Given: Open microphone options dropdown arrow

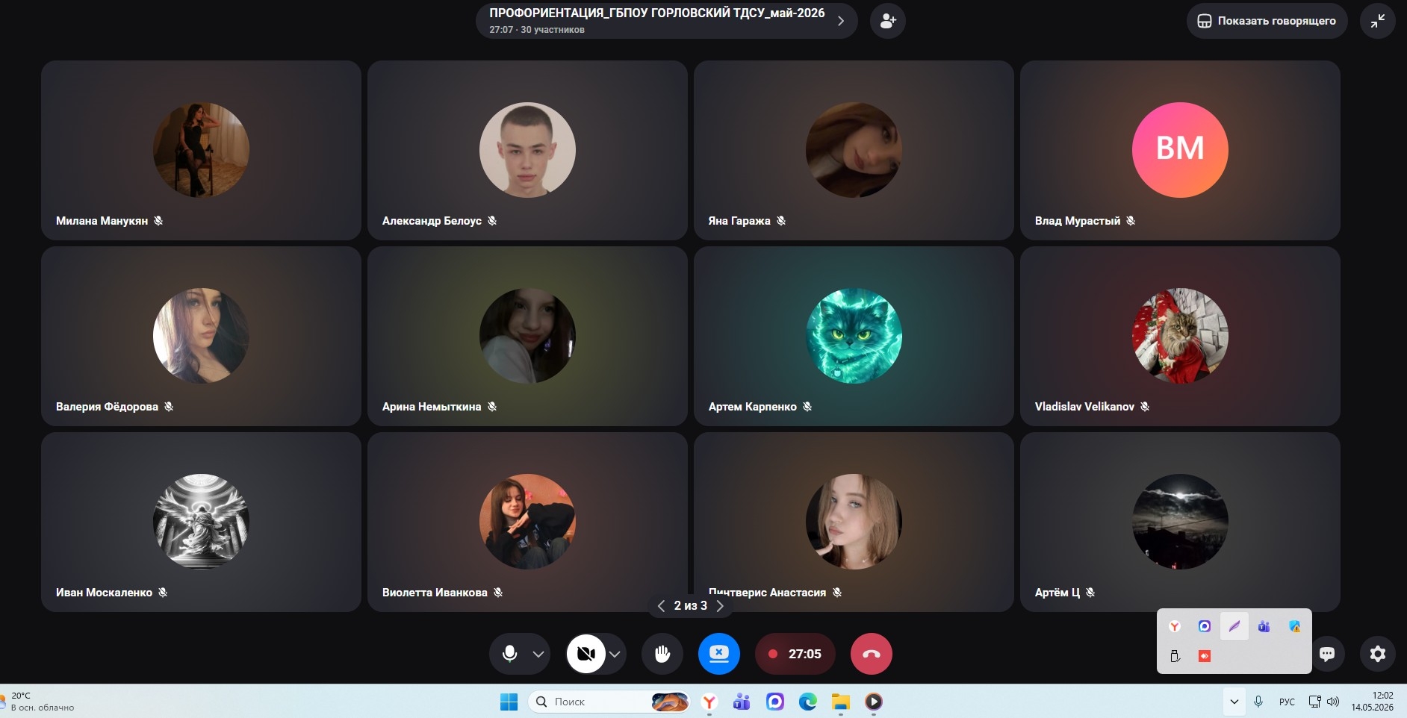Looking at the screenshot, I should click(538, 654).
